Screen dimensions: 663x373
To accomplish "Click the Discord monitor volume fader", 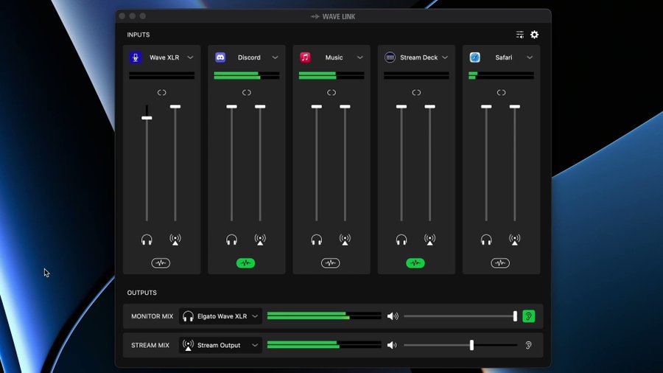I will click(x=232, y=107).
